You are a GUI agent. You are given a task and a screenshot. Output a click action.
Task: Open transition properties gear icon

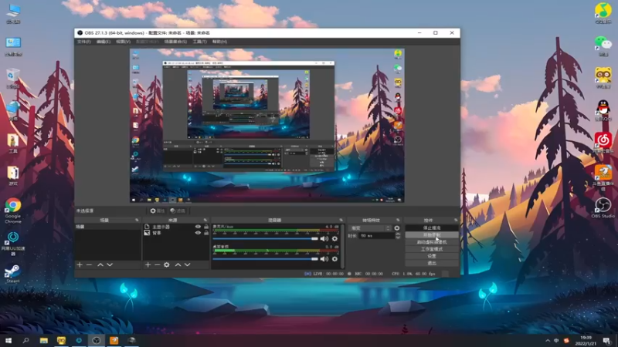pos(397,227)
